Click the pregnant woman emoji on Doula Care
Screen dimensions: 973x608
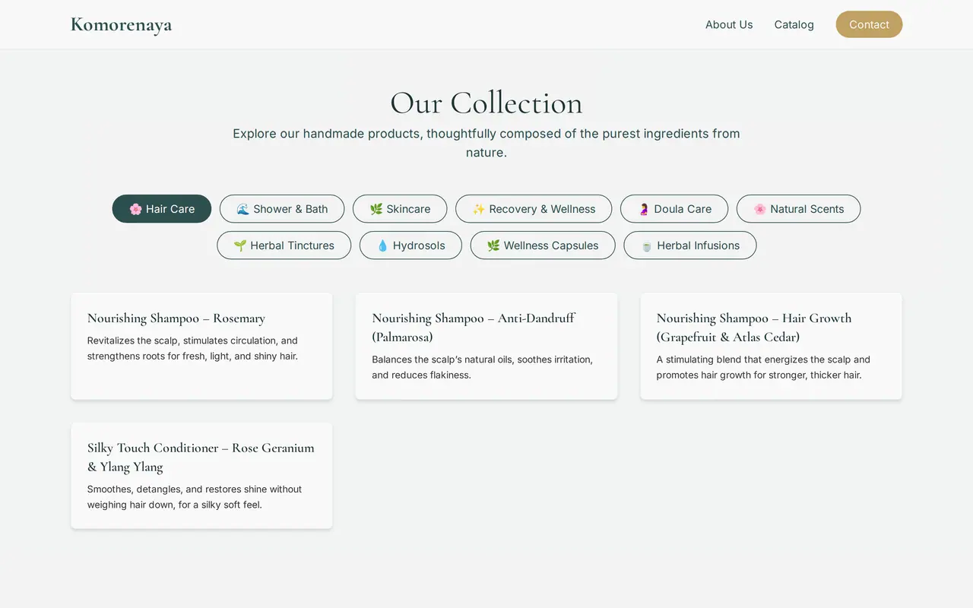tap(644, 209)
